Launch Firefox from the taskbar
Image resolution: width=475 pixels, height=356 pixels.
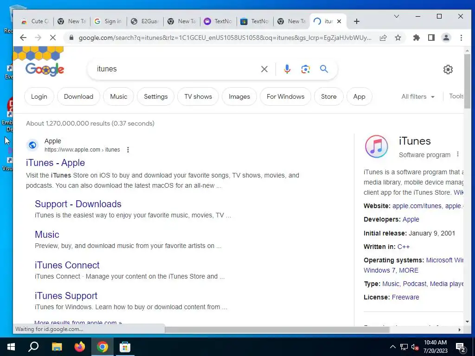[80, 347]
